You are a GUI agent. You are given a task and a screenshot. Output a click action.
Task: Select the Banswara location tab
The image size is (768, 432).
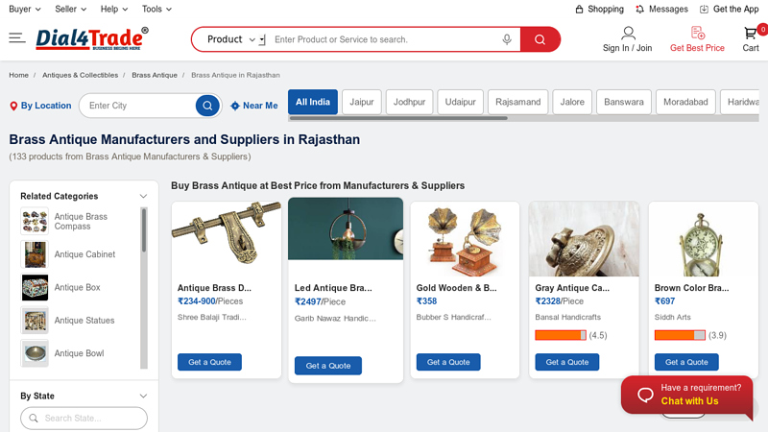point(624,102)
